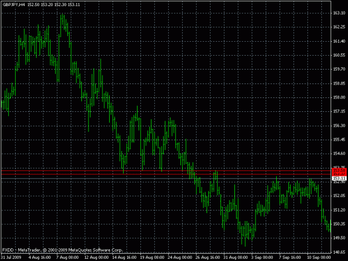Click the 31 Jul 2009 date label
Viewport: 348px width, 261px height.
(11, 258)
